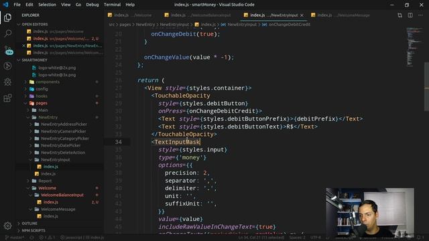Image resolution: width=429 pixels, height=241 pixels.
Task: Expand the NewEntryDeleteAction folder
Action: click(x=63, y=153)
